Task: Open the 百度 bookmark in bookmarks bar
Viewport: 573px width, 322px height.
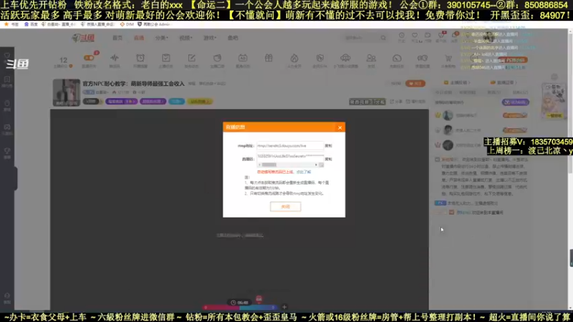Action: tap(31, 24)
